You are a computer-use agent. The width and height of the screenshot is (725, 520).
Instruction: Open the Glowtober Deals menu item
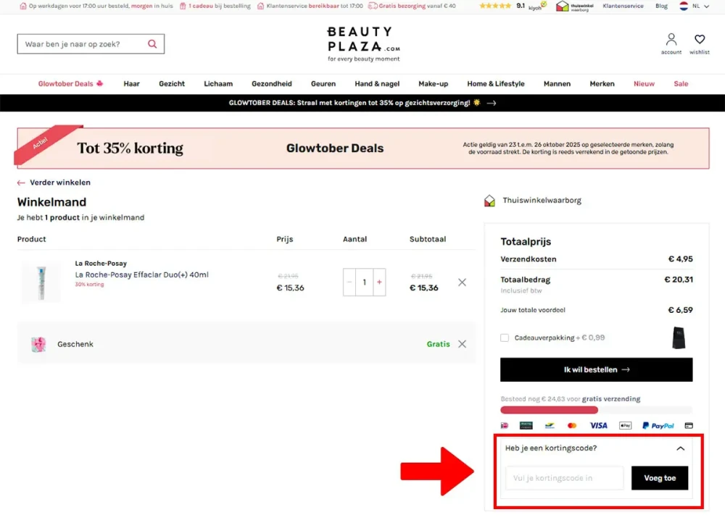[70, 84]
